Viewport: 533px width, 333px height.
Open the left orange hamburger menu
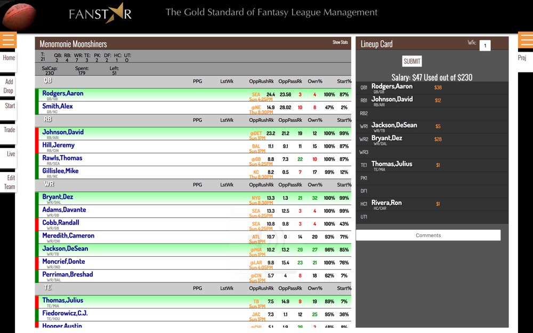click(8, 40)
